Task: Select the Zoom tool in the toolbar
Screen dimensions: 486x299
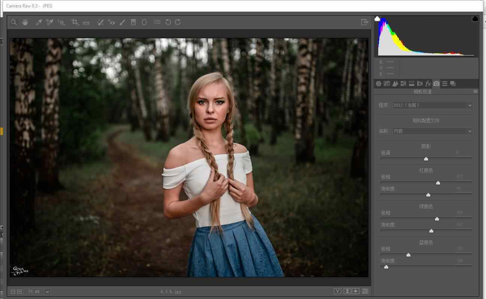Action: tap(14, 22)
